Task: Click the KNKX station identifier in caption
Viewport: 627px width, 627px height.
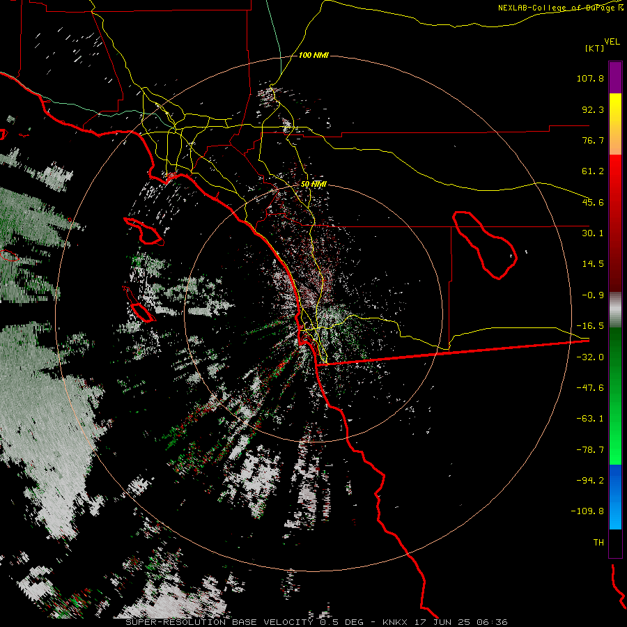Action: (395, 622)
